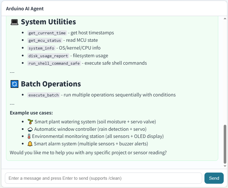Click 'execute safe shell commands' description
Viewport: 228px width, 188px height.
(116, 63)
